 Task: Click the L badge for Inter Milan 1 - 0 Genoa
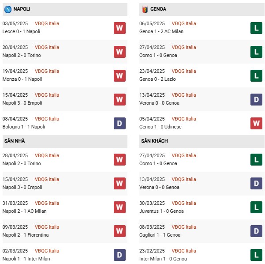[256, 255]
